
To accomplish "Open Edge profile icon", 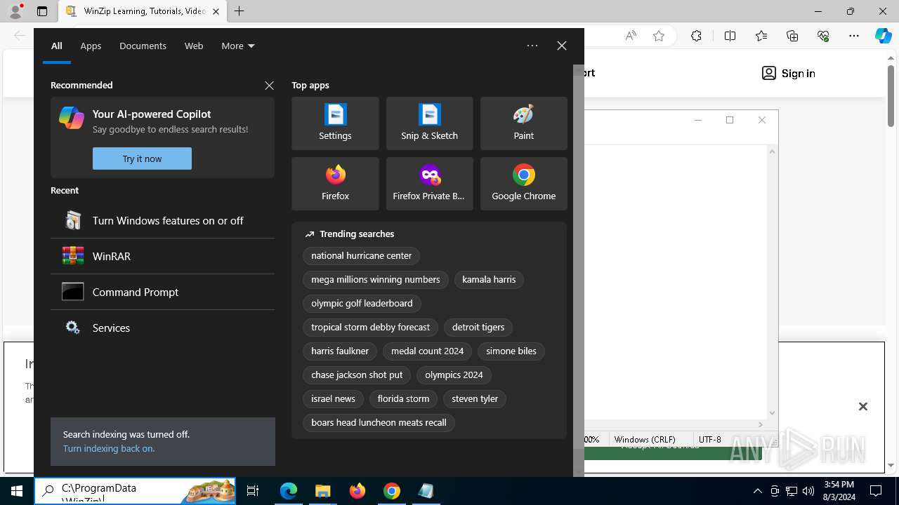I will [x=15, y=11].
